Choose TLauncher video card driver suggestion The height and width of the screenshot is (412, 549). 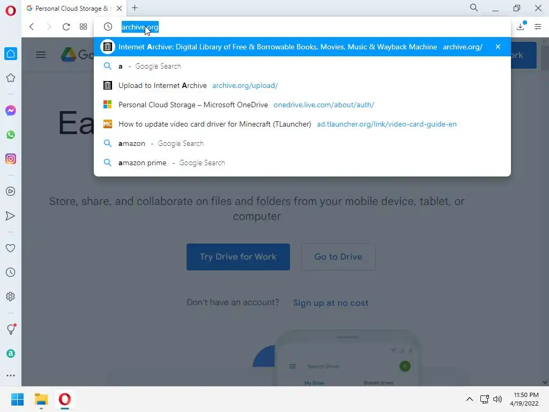tap(302, 124)
